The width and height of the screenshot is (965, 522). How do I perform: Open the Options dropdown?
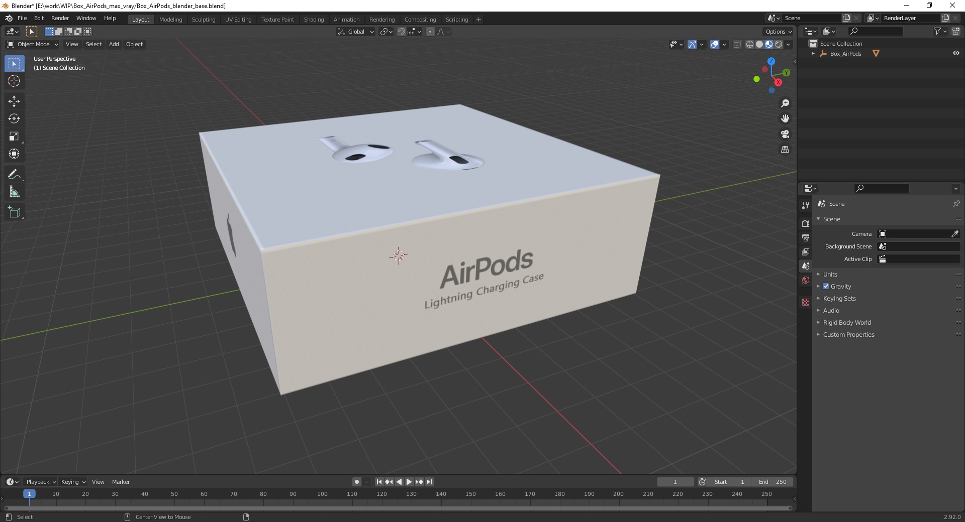pos(779,32)
